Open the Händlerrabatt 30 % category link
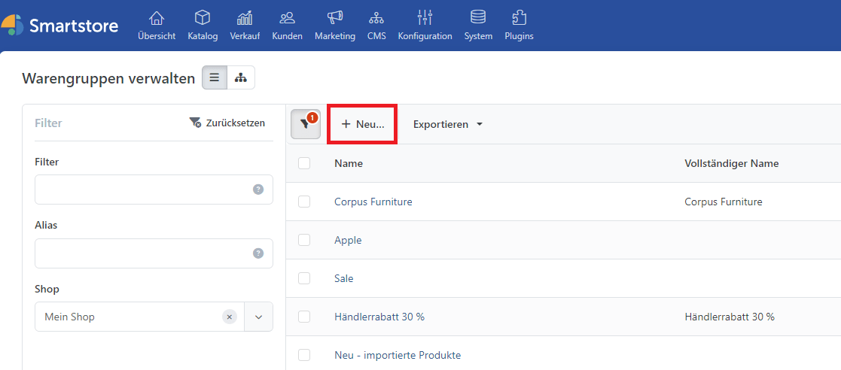 click(x=379, y=317)
